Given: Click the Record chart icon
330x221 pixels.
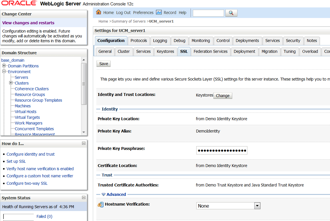Looking at the screenshot, I should (159, 12).
